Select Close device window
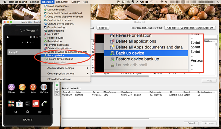This screenshot has height=129, width=221. 65,79
